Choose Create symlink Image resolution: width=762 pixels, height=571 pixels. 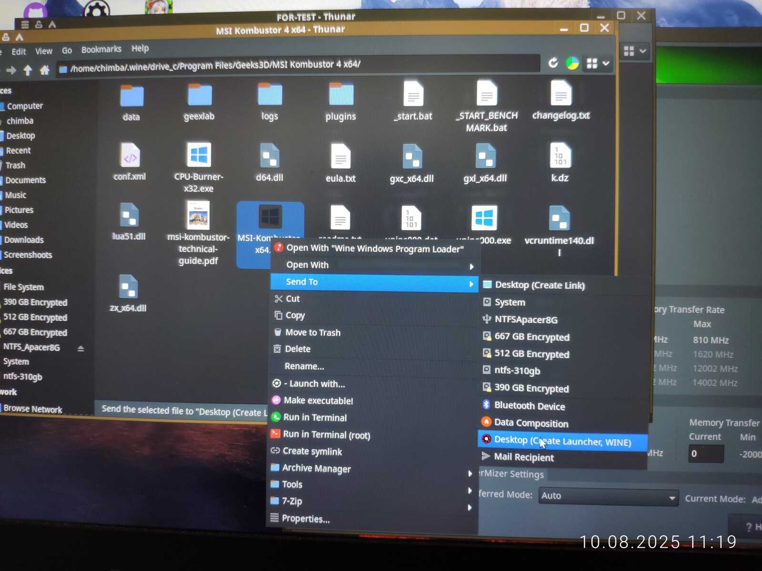tap(372, 452)
